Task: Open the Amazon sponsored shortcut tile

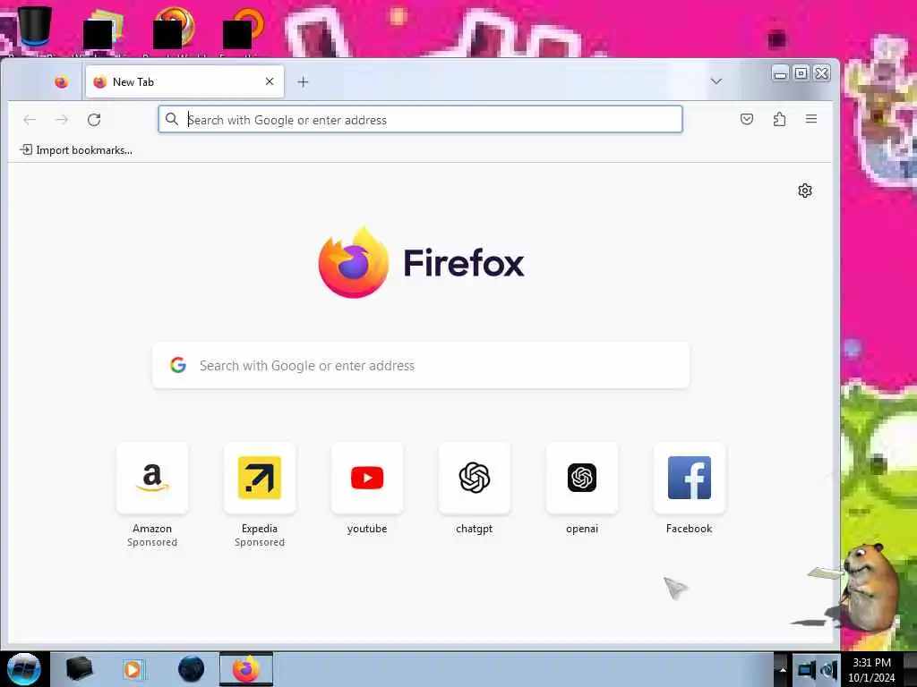Action: coord(152,478)
